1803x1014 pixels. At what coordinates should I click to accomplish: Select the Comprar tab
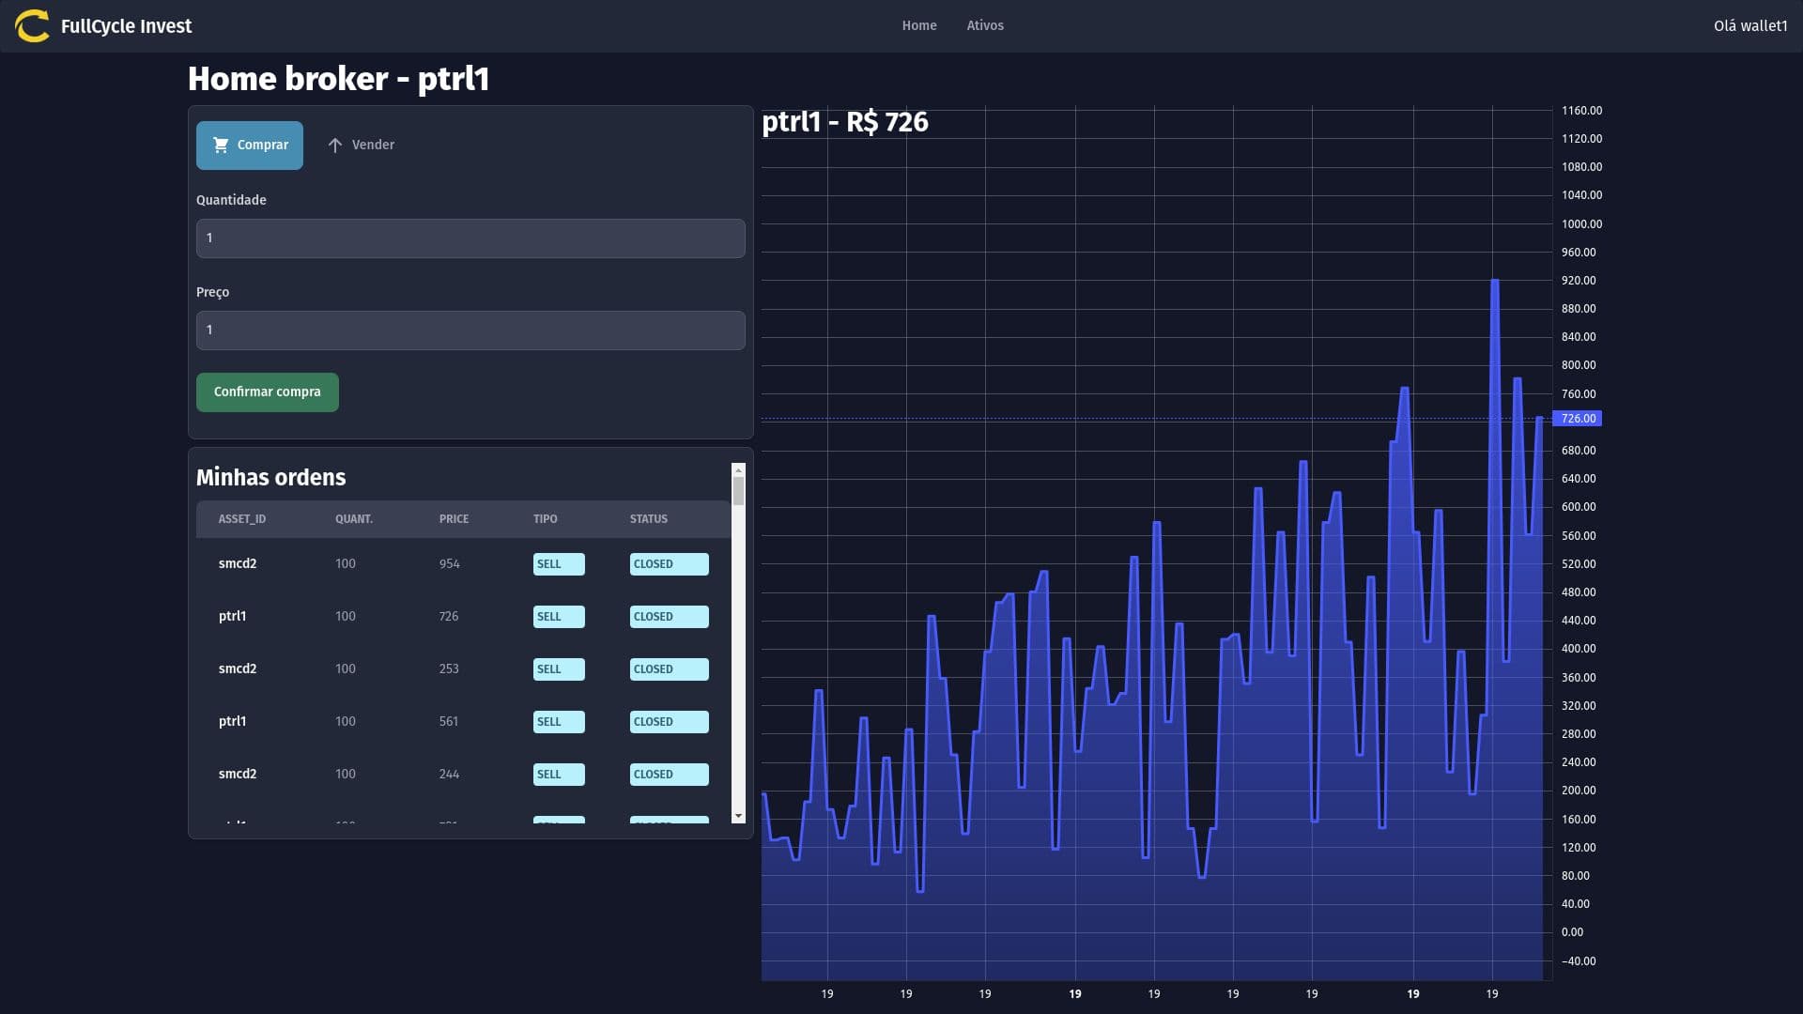[250, 146]
